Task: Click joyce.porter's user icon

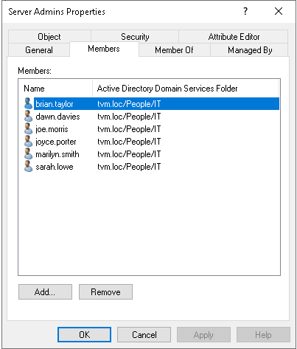Action: point(28,141)
